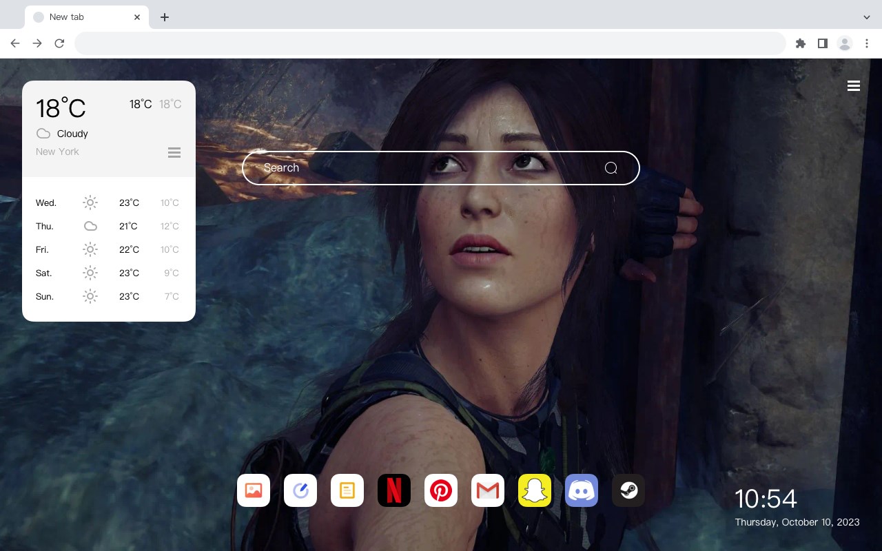Open Chrome's three-dot menu

point(867,43)
